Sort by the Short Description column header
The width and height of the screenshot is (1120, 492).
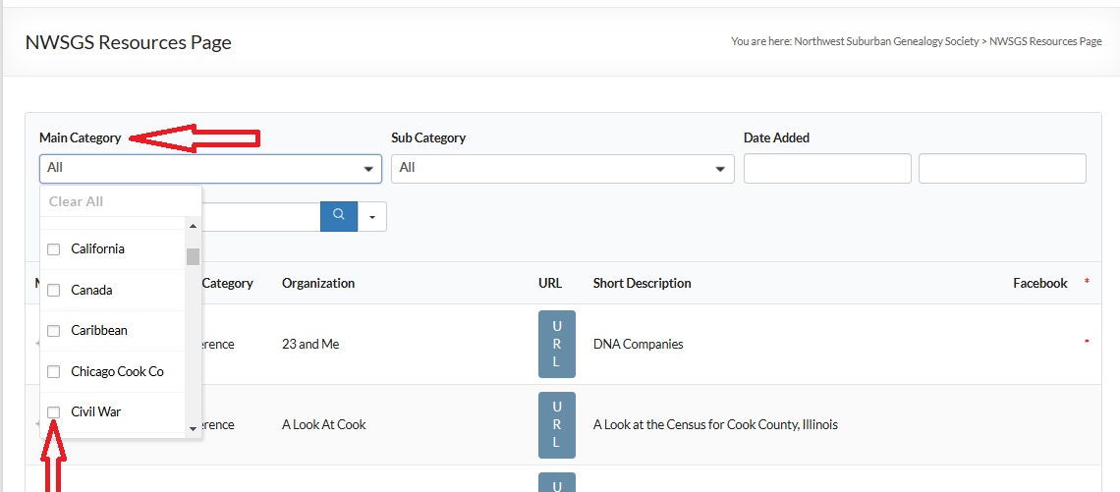(642, 283)
